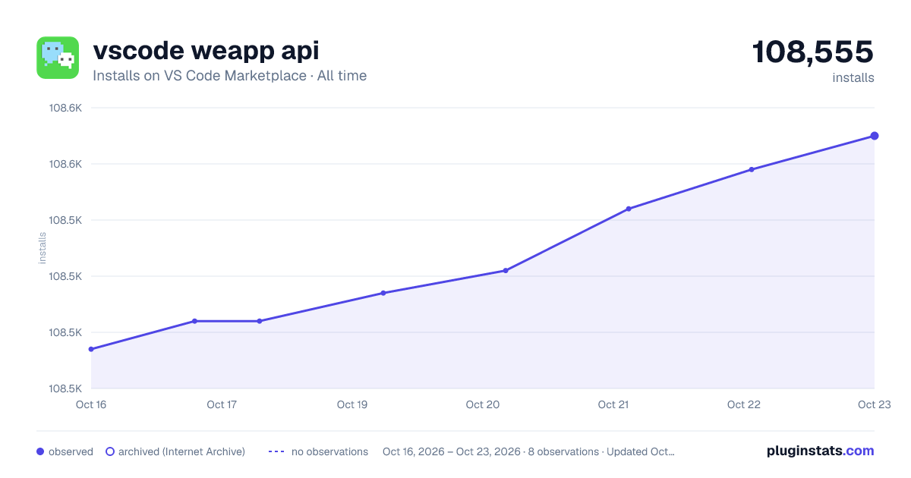This screenshot has height=478, width=911.
Task: Click the vscode weapp api extension icon
Action: tap(58, 58)
